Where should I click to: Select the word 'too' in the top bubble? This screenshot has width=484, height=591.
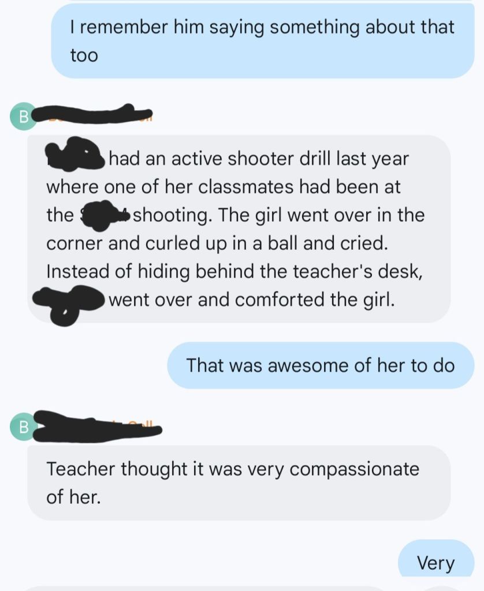84,55
